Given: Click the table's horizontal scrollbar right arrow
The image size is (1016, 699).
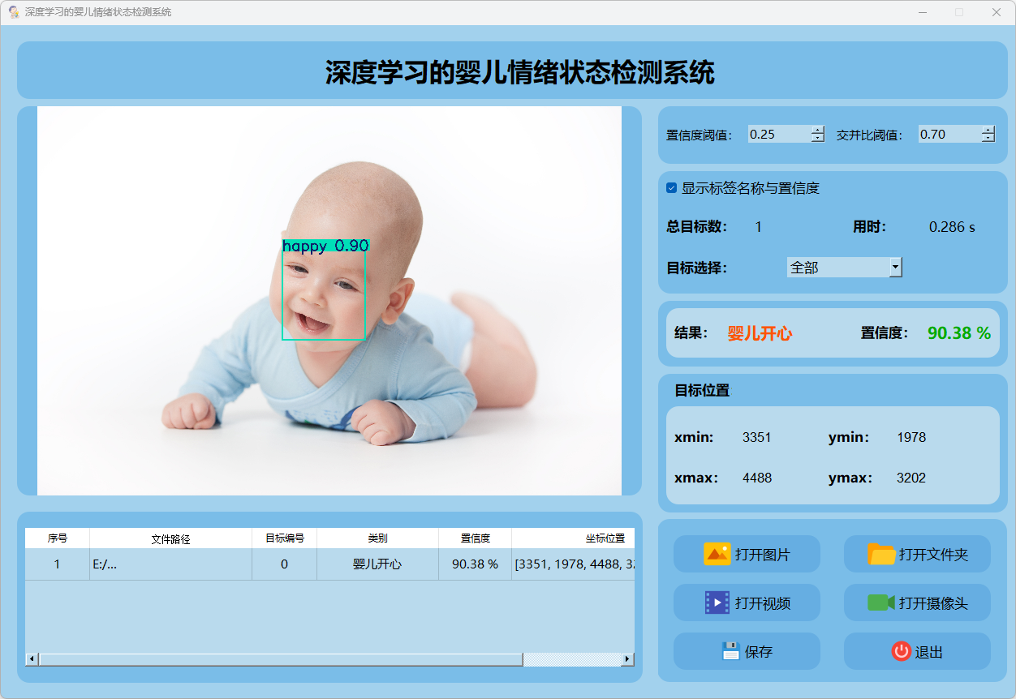Looking at the screenshot, I should pos(627,659).
